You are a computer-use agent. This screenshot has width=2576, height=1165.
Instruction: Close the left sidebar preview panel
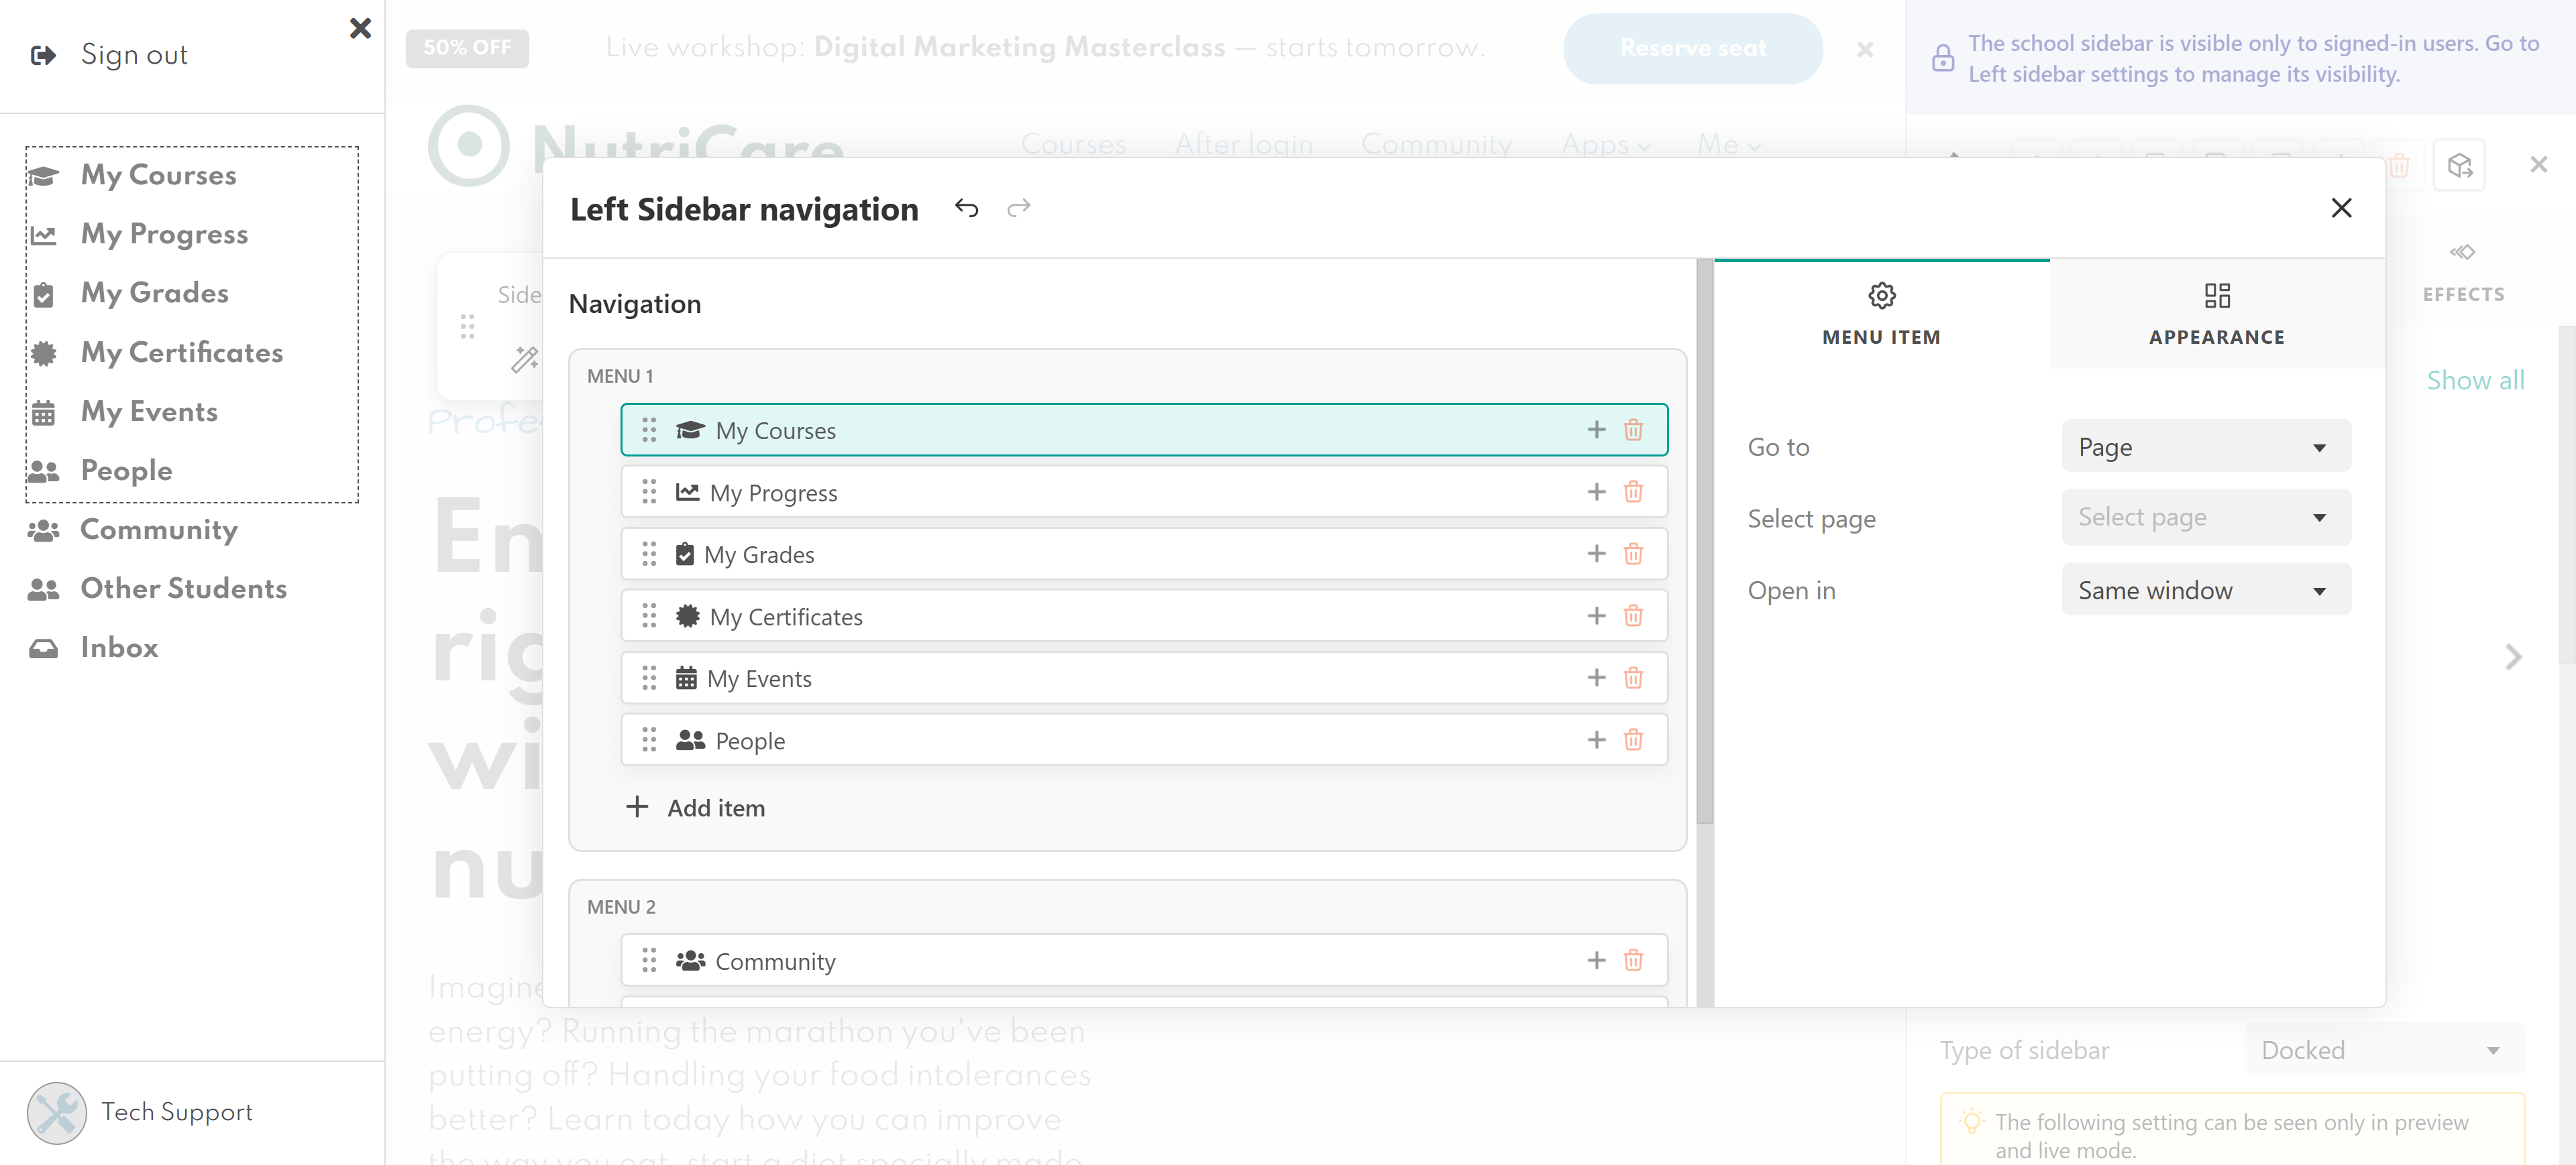click(360, 28)
